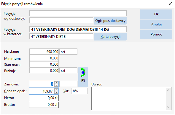Decrease Zamówić quantity with down arrow
Viewport: 175px width, 115px height.
click(x=56, y=85)
